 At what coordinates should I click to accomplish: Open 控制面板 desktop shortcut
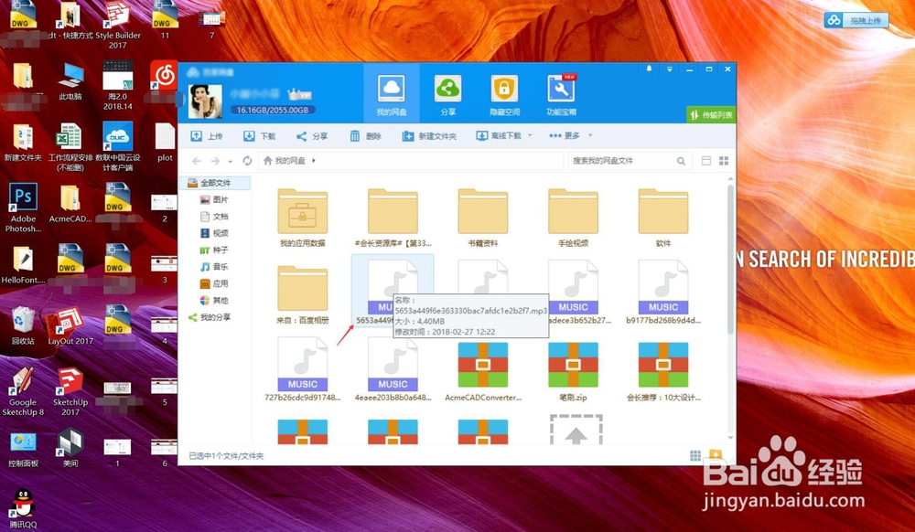23,449
